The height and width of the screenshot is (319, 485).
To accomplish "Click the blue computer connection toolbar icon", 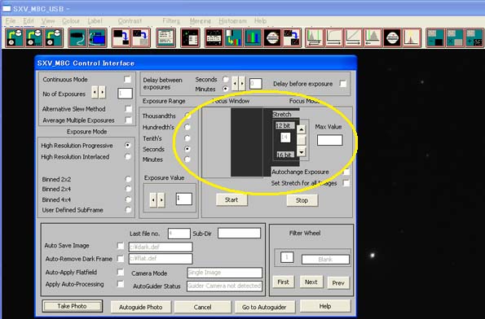I will (x=98, y=37).
